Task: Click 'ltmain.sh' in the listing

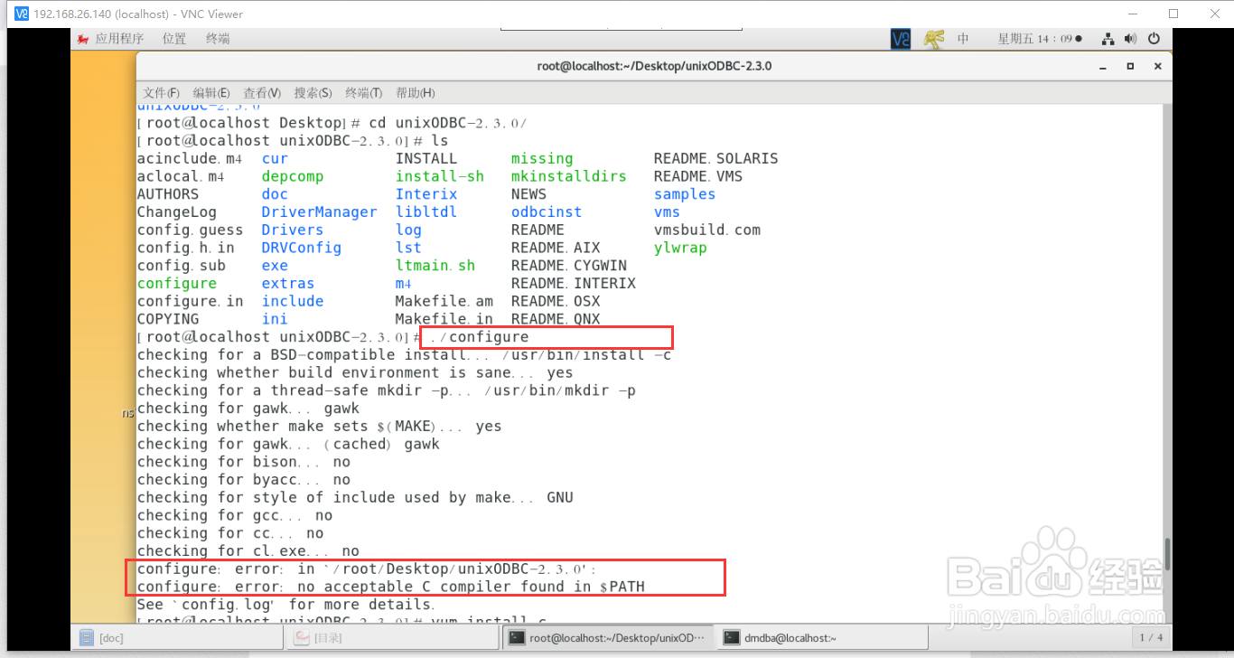Action: 435,266
